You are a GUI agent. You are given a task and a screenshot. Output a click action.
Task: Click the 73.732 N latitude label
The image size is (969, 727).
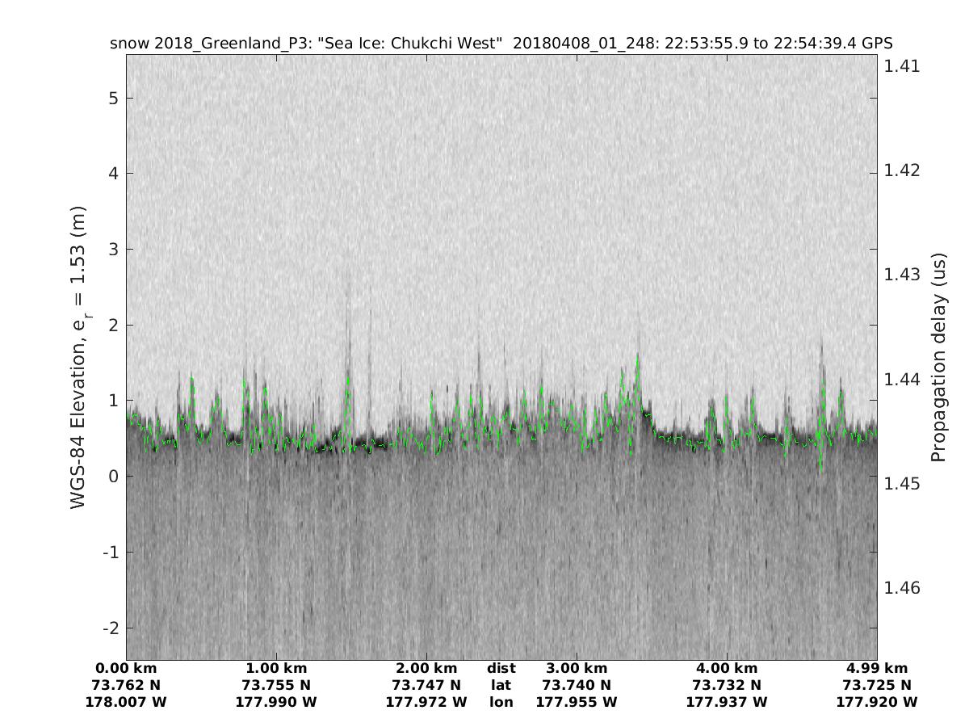click(727, 685)
